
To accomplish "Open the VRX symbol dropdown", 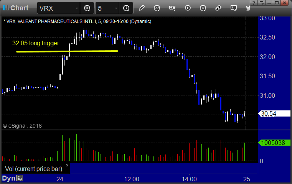I will 76,8.
